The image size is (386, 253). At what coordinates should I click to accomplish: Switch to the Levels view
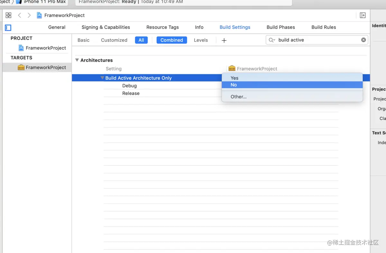[x=201, y=40]
